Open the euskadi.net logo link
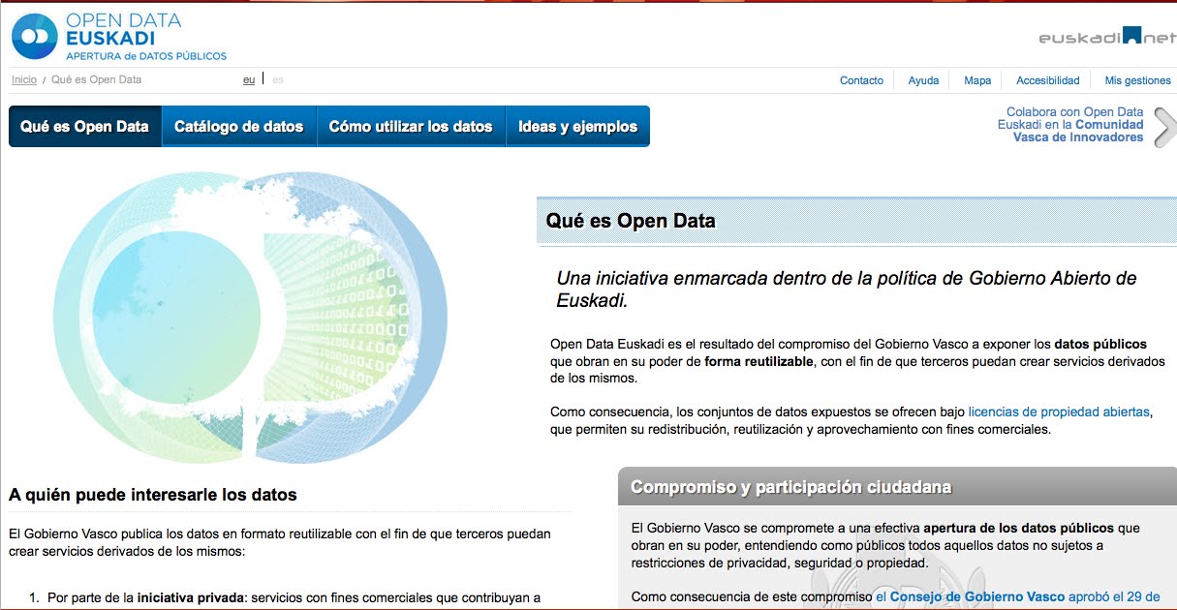 point(1106,36)
